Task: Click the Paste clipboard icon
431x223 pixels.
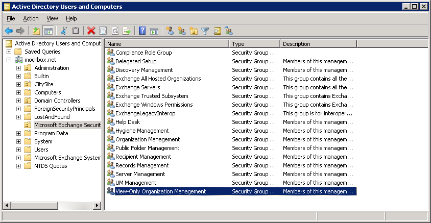Action: (76, 31)
